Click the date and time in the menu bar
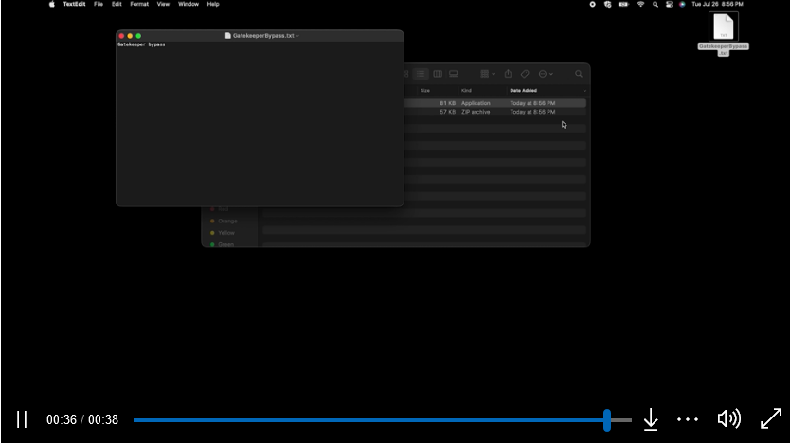 (717, 4)
